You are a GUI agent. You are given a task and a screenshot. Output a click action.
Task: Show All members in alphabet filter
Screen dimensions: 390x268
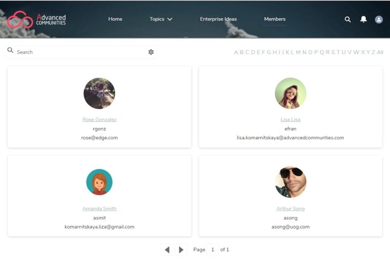tap(380, 52)
